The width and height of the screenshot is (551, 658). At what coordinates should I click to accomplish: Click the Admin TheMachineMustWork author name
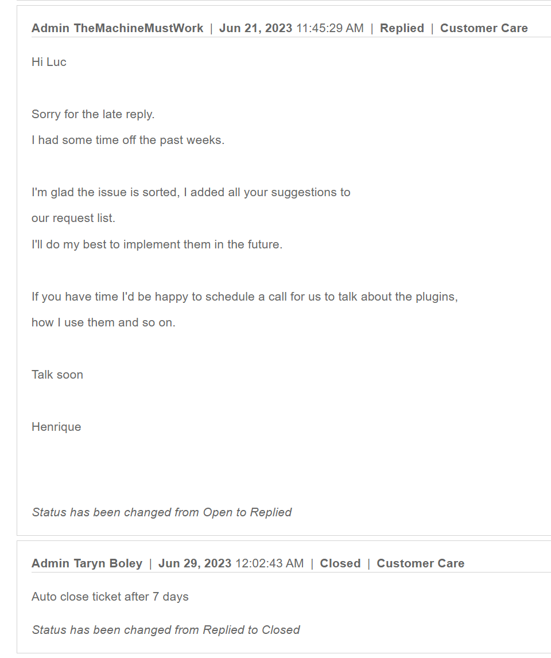click(117, 28)
